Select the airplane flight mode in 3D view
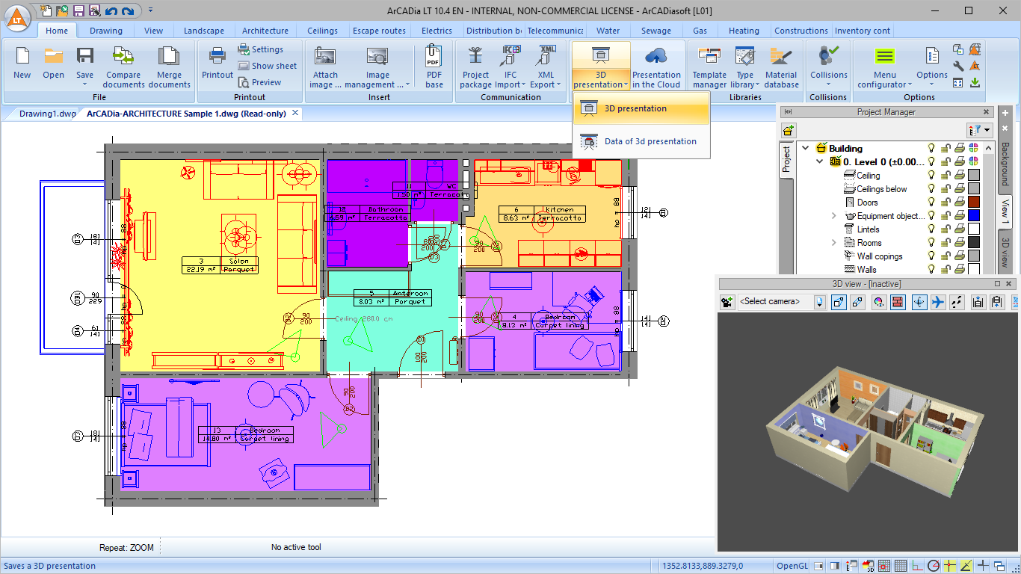This screenshot has width=1021, height=574. [938, 302]
